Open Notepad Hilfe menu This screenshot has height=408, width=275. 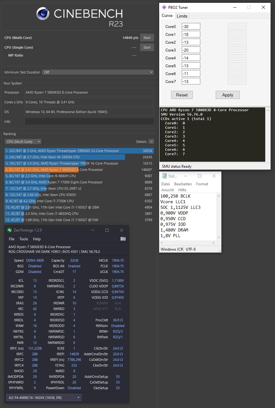(x=182, y=190)
